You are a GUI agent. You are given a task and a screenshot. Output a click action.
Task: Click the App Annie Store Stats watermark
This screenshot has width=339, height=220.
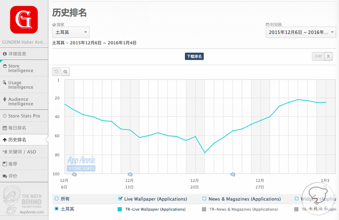81,164
